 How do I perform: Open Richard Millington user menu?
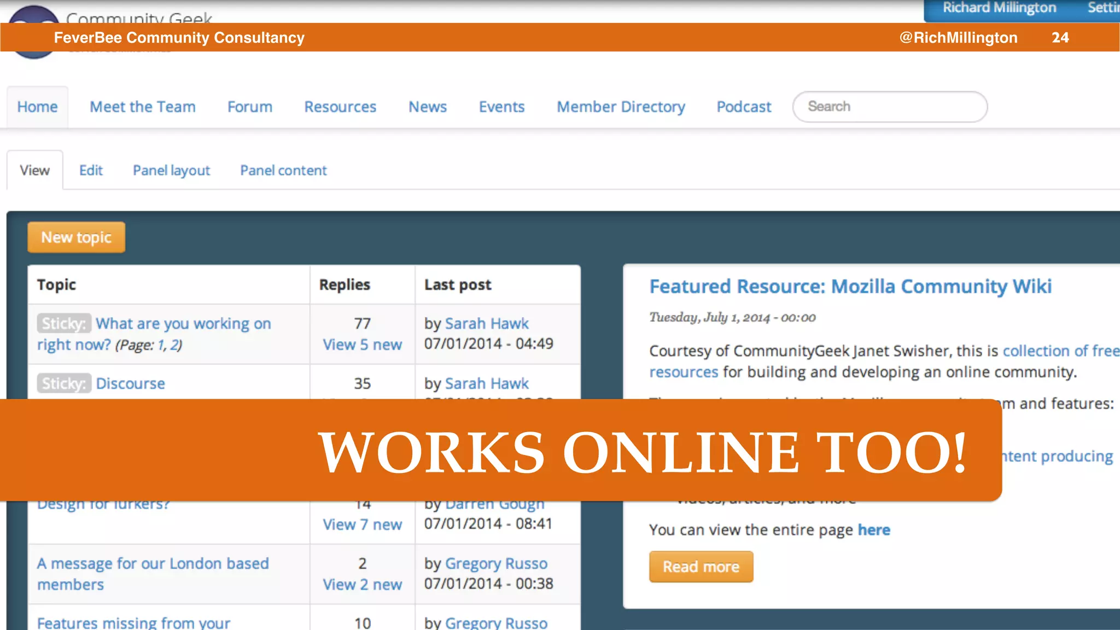pos(999,8)
